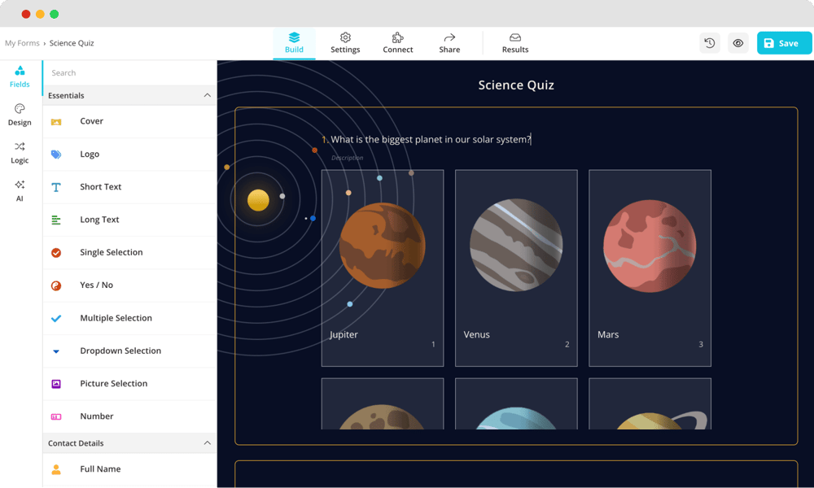This screenshot has width=814, height=488.
Task: Select the Jupiter picture option
Action: (382, 268)
